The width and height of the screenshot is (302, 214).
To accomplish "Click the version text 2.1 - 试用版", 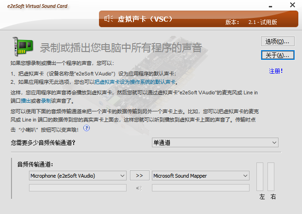I will (x=262, y=22).
